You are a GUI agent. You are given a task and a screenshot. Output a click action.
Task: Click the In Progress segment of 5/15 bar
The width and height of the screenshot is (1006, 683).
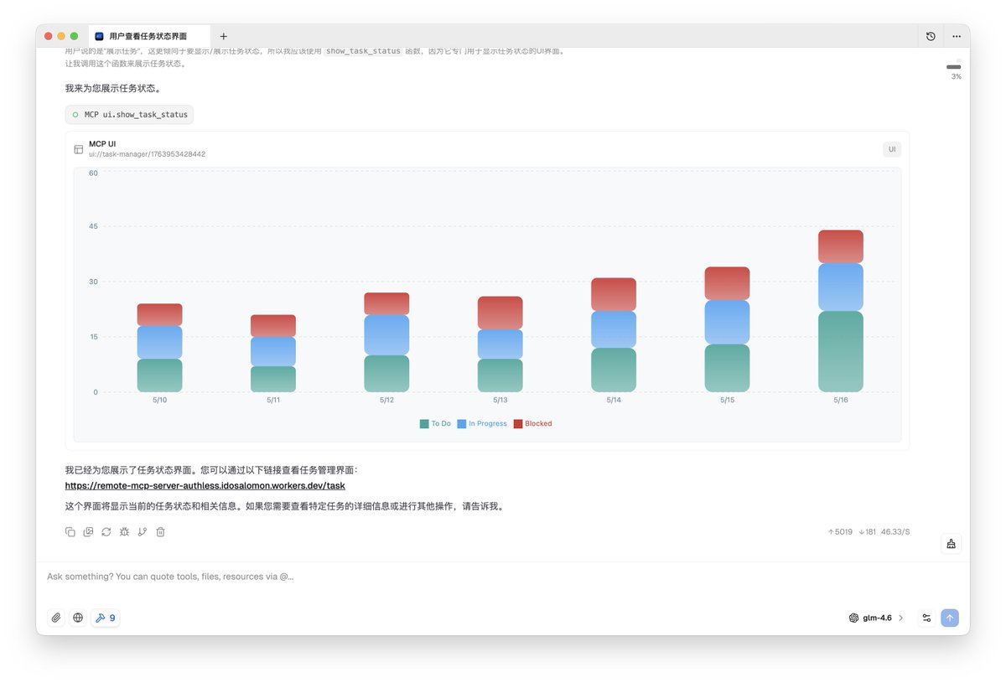(727, 323)
